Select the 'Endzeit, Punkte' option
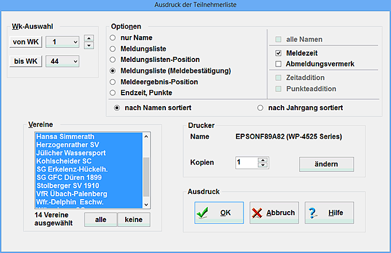This screenshot has width=391, height=253. point(113,92)
